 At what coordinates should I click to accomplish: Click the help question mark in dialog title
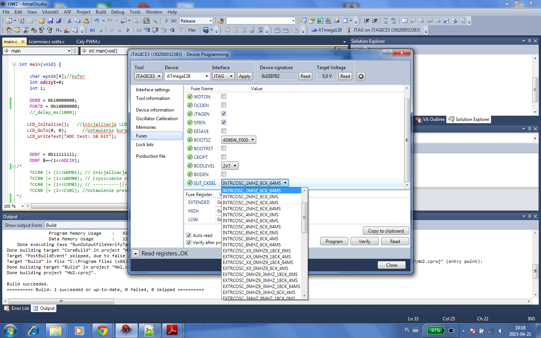click(387, 53)
